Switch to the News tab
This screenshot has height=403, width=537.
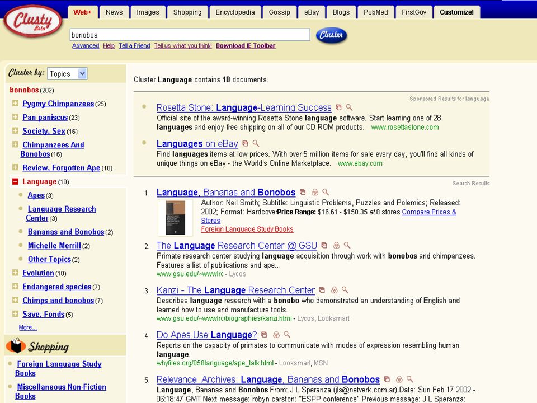[x=114, y=12]
